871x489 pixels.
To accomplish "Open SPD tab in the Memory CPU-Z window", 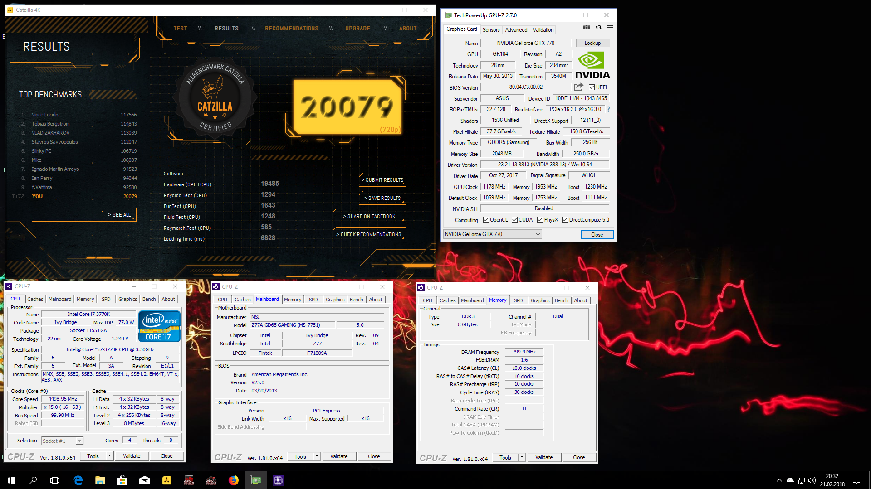I will [518, 300].
